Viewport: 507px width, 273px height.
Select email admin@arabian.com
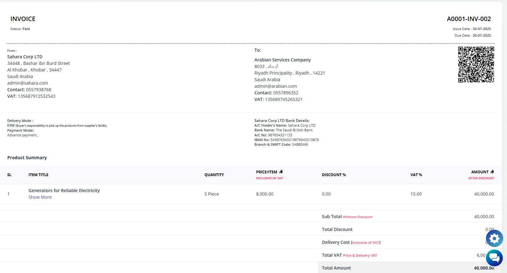point(275,86)
